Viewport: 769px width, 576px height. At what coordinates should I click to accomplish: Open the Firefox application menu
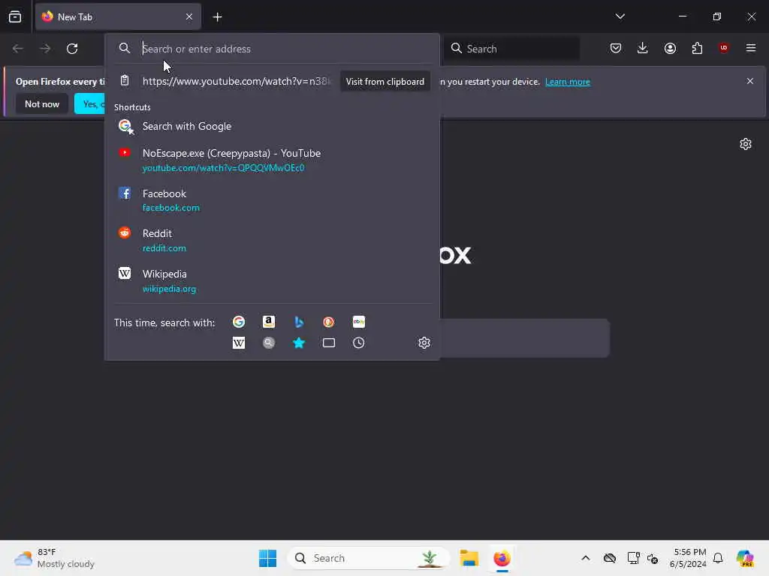(x=750, y=48)
